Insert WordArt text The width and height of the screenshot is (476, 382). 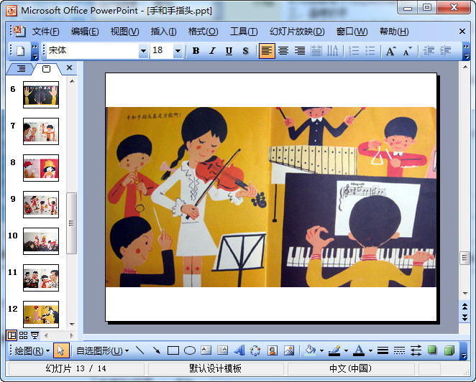[239, 351]
